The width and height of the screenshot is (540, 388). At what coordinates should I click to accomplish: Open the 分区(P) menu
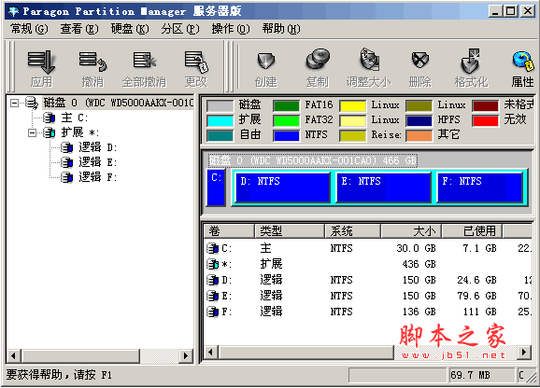(180, 29)
